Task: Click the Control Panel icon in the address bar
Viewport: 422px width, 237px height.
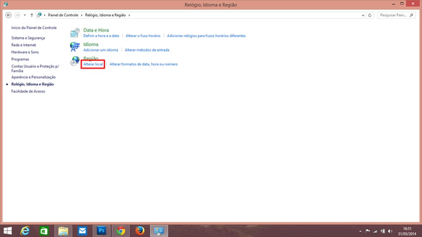Action: click(x=39, y=15)
